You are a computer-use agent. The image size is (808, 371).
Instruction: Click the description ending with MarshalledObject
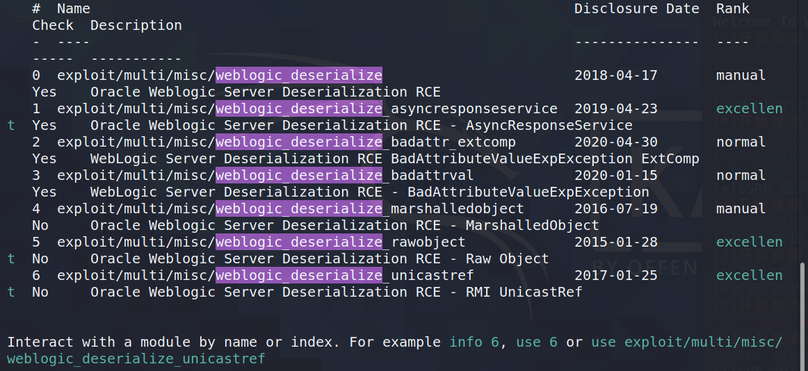coord(345,225)
